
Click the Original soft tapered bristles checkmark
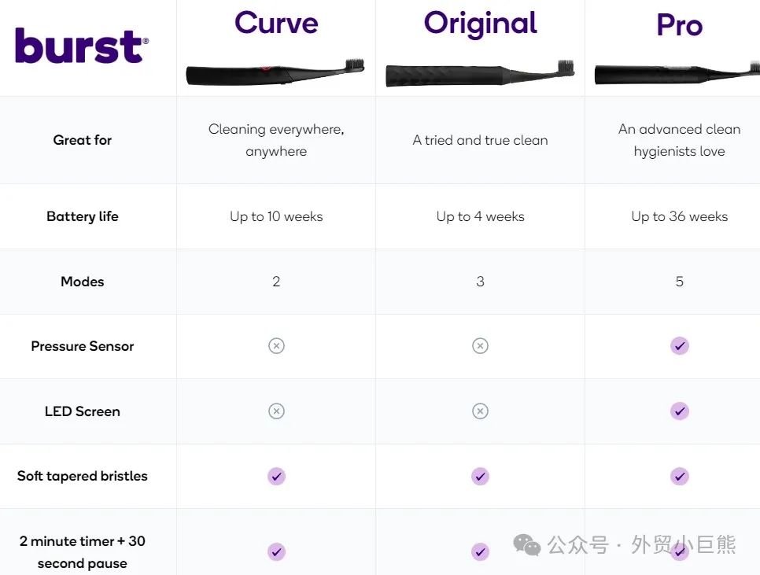pyautogui.click(x=481, y=476)
